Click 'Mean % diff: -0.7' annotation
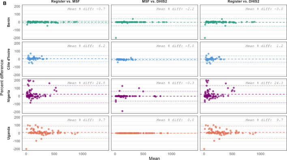The height and width of the screenshot is (160, 287). 86,9
